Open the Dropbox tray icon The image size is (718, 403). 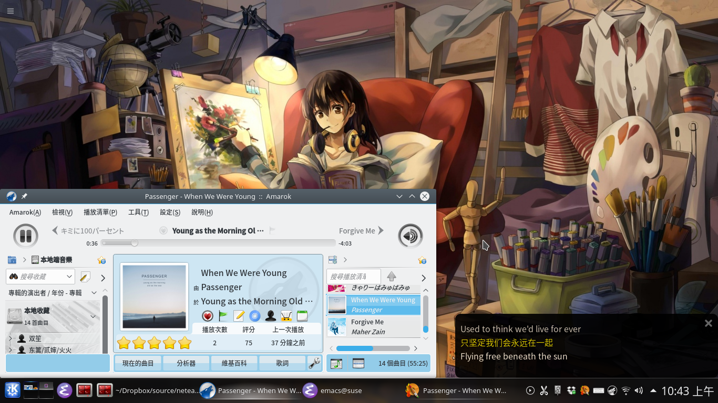pos(571,390)
